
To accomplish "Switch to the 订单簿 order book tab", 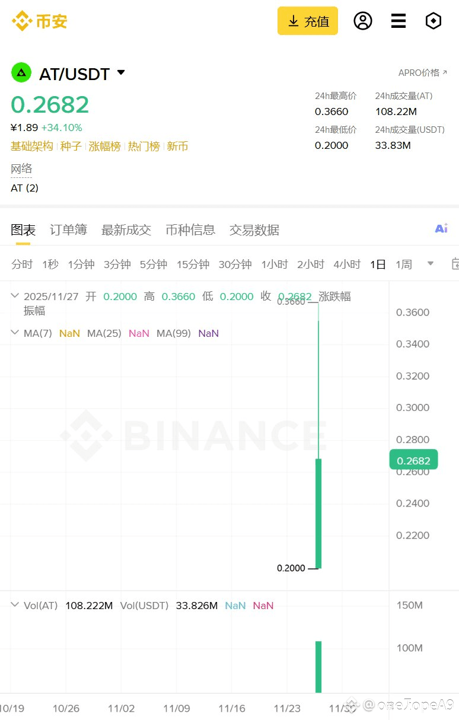I will (68, 230).
